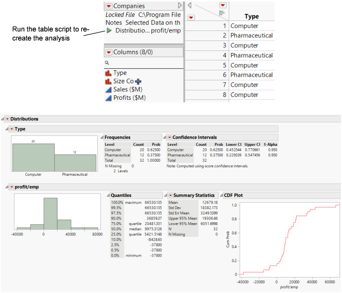The width and height of the screenshot is (342, 293).
Task: Open the Companies red triangle menu
Action: pos(109,6)
